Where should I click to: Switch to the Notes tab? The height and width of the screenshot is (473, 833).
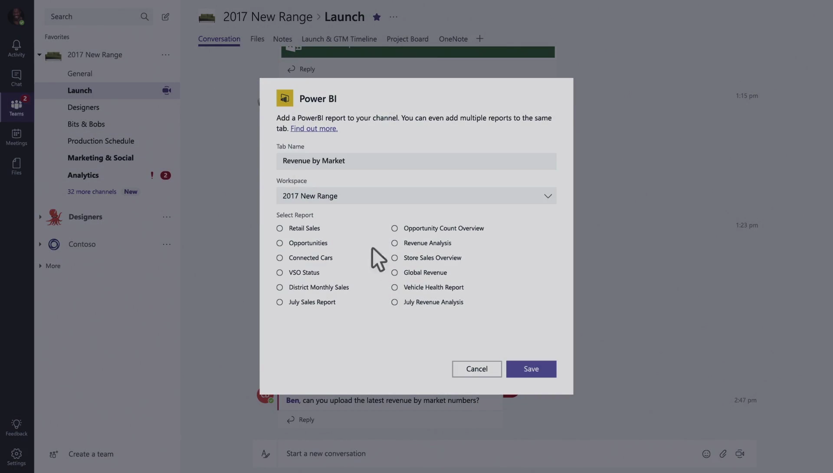(x=282, y=39)
